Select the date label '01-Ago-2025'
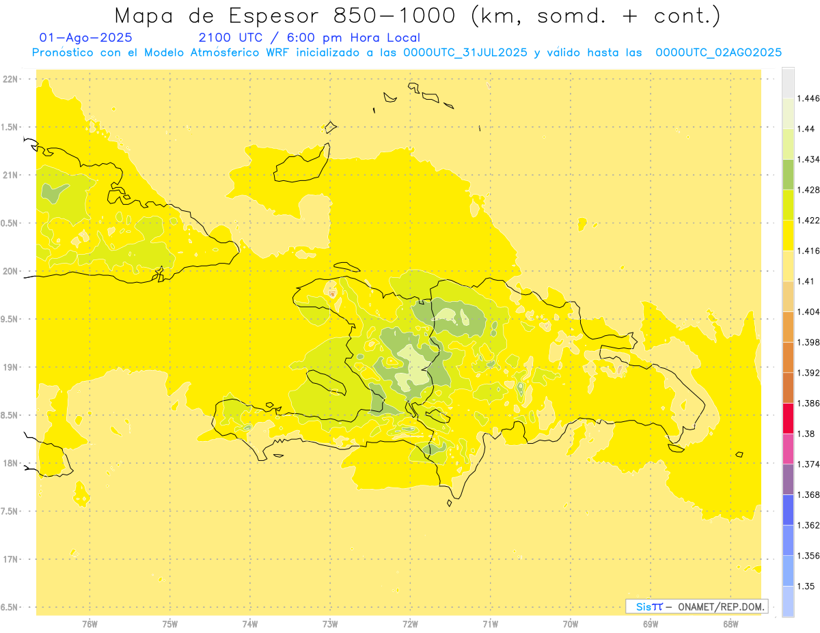 point(86,38)
